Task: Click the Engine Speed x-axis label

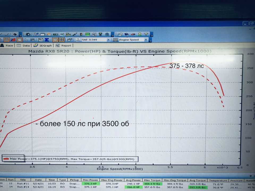Action: pyautogui.click(x=120, y=169)
